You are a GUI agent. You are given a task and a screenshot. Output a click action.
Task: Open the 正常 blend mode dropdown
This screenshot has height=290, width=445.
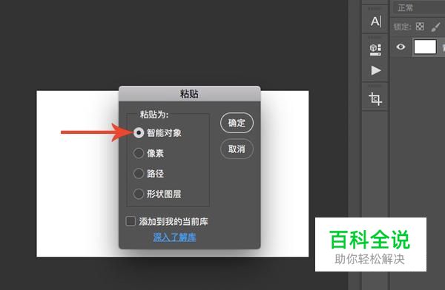pyautogui.click(x=418, y=7)
